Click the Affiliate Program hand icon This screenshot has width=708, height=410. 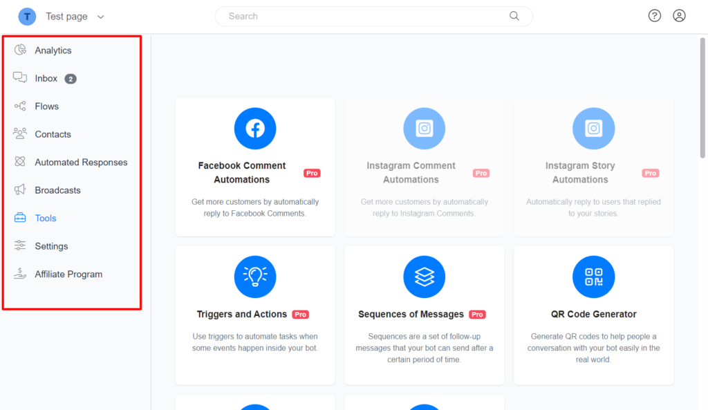[x=20, y=274]
